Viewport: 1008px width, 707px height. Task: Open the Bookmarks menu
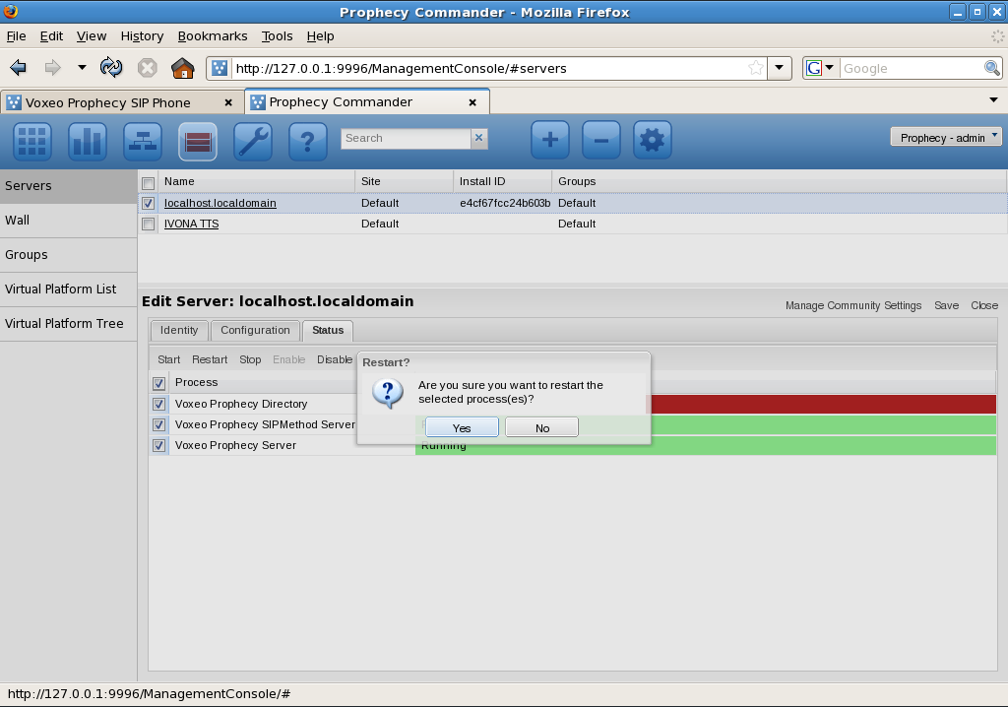point(213,36)
